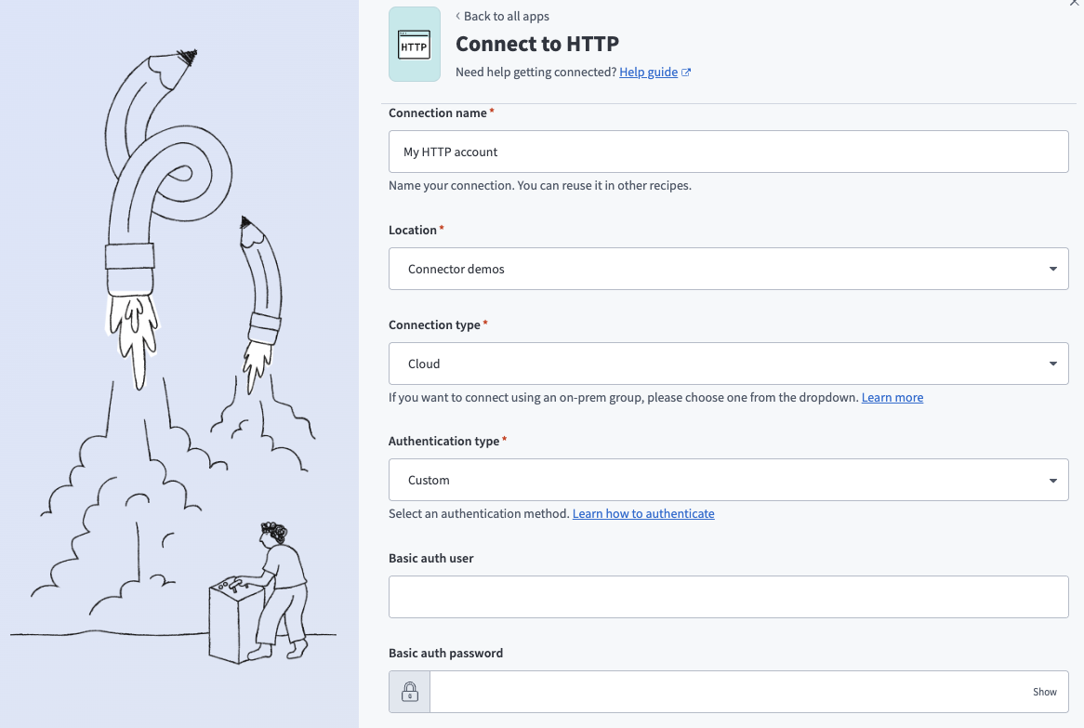
Task: Open the Authentication type dropdown
Action: [728, 480]
